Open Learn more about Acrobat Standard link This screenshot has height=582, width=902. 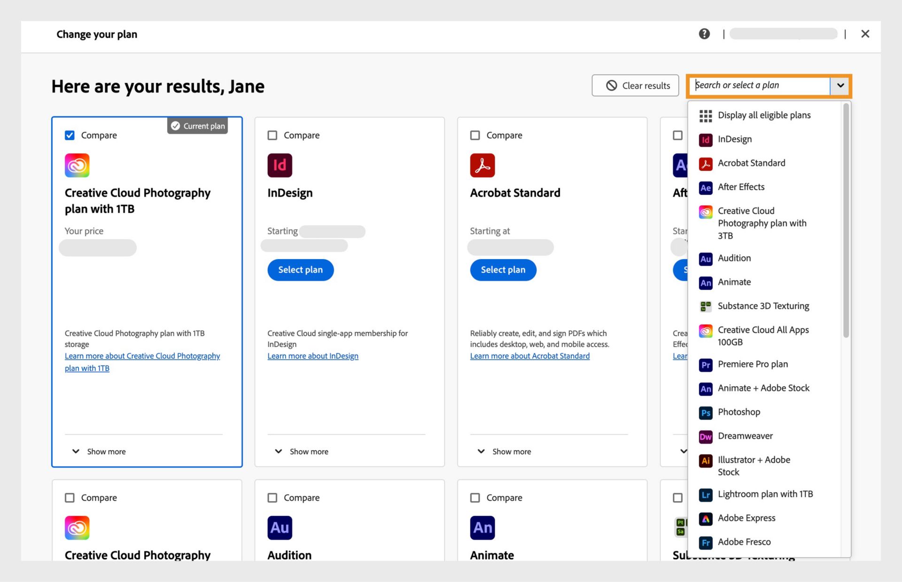(529, 356)
